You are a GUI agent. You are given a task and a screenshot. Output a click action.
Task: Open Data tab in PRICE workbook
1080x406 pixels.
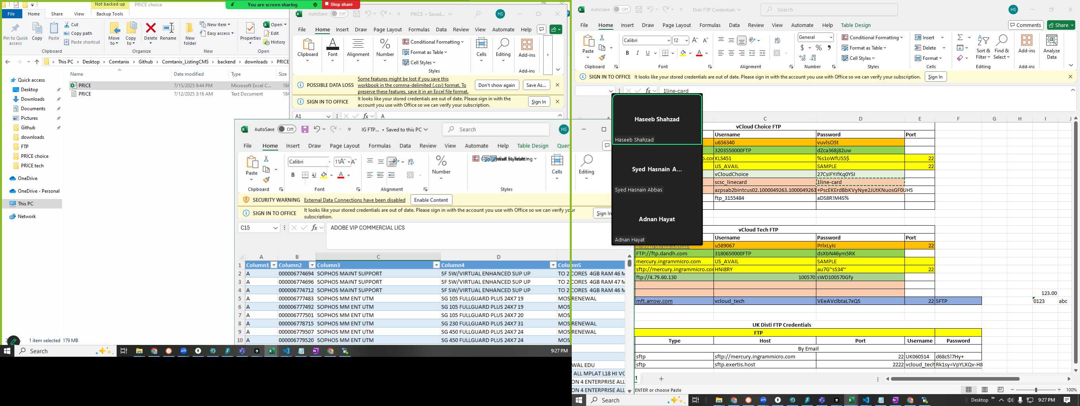point(441,29)
